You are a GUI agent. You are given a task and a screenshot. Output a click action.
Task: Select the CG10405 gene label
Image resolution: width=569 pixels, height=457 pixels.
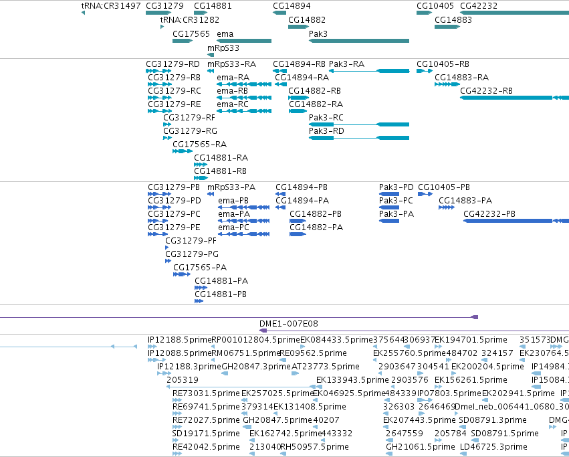coord(435,6)
